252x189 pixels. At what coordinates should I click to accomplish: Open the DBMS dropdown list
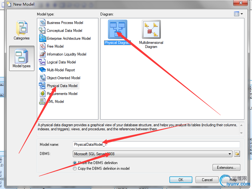(x=230, y=154)
